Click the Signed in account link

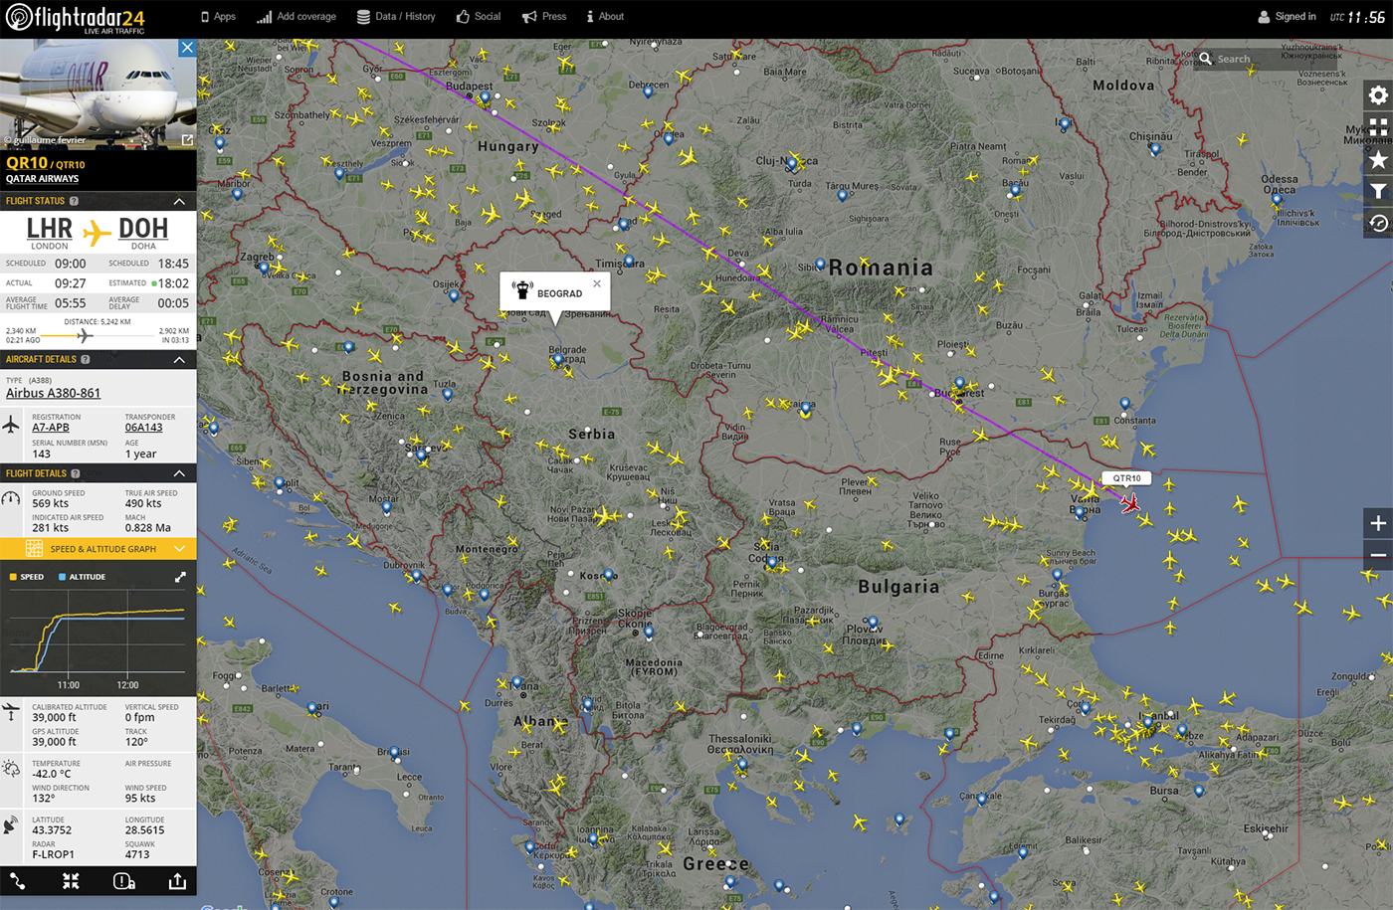pos(1295,17)
